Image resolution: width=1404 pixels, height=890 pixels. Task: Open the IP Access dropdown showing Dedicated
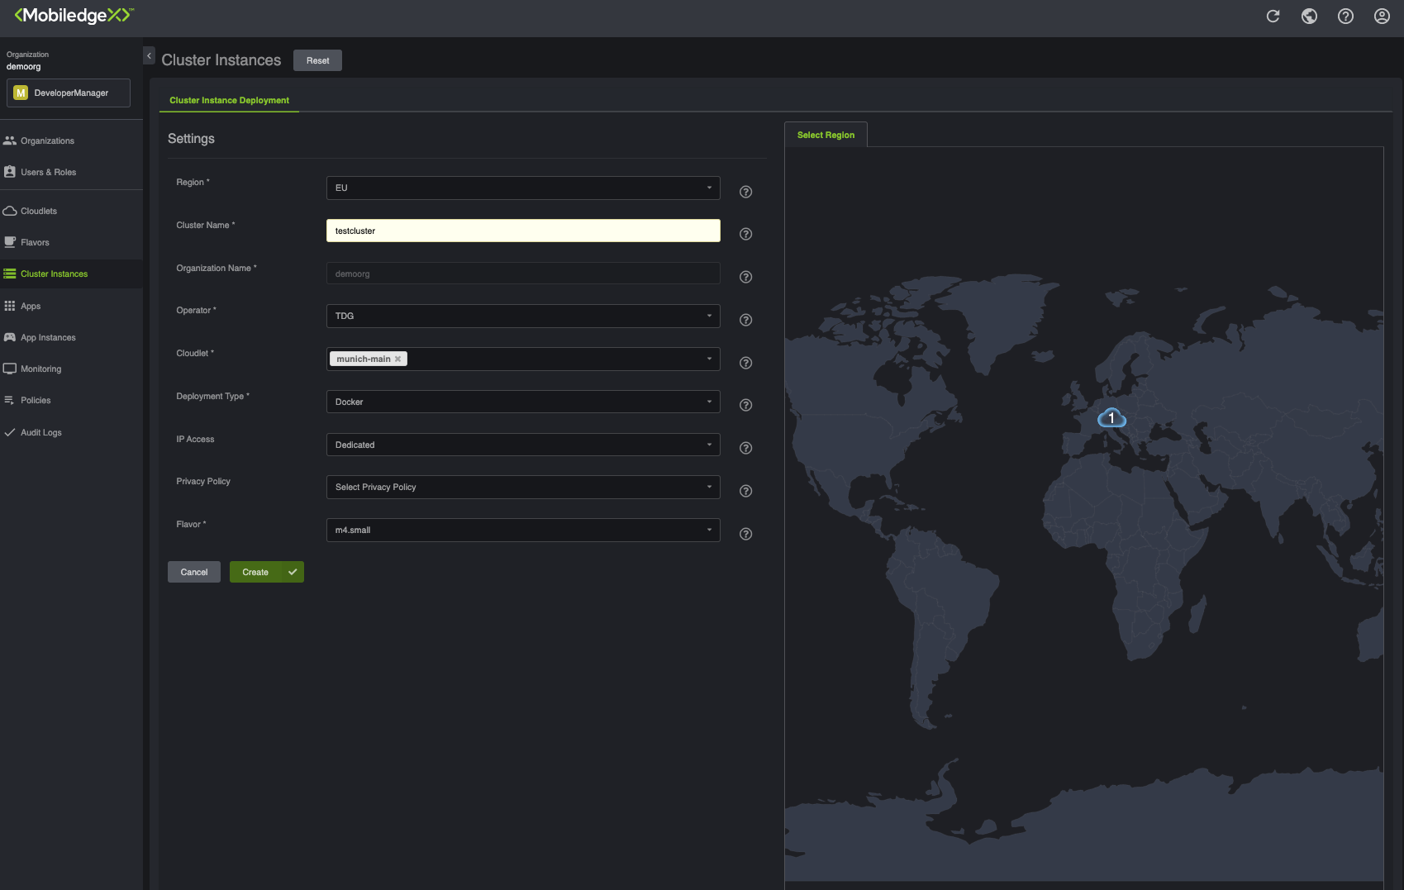pos(523,445)
